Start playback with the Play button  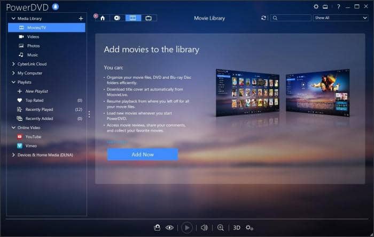click(x=187, y=228)
